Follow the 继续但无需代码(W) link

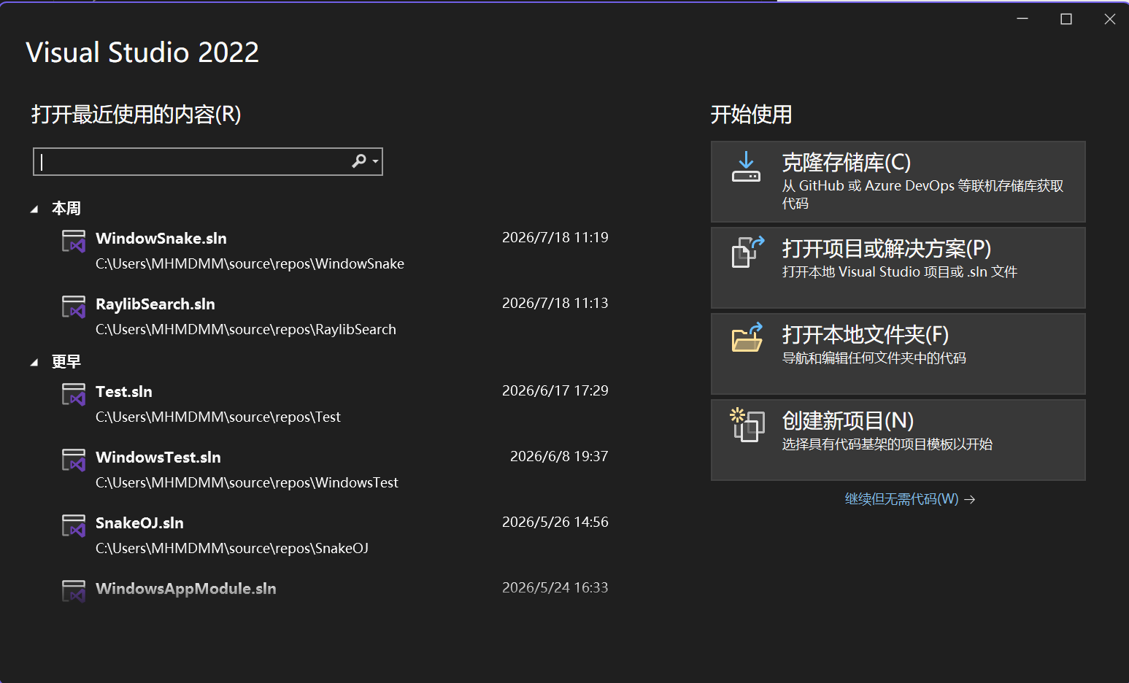(x=901, y=499)
